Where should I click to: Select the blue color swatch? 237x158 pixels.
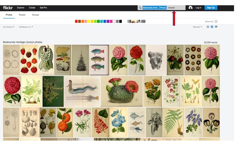tap(105, 21)
